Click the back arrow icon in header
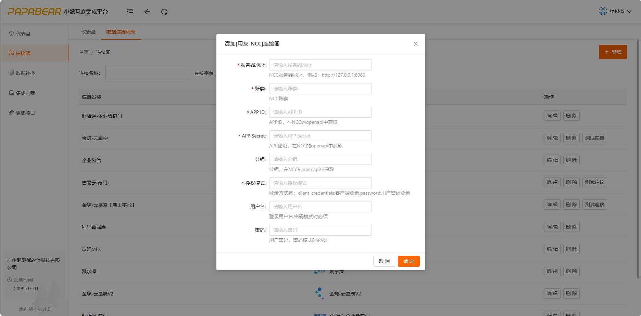This screenshot has height=316, width=641. coord(147,12)
